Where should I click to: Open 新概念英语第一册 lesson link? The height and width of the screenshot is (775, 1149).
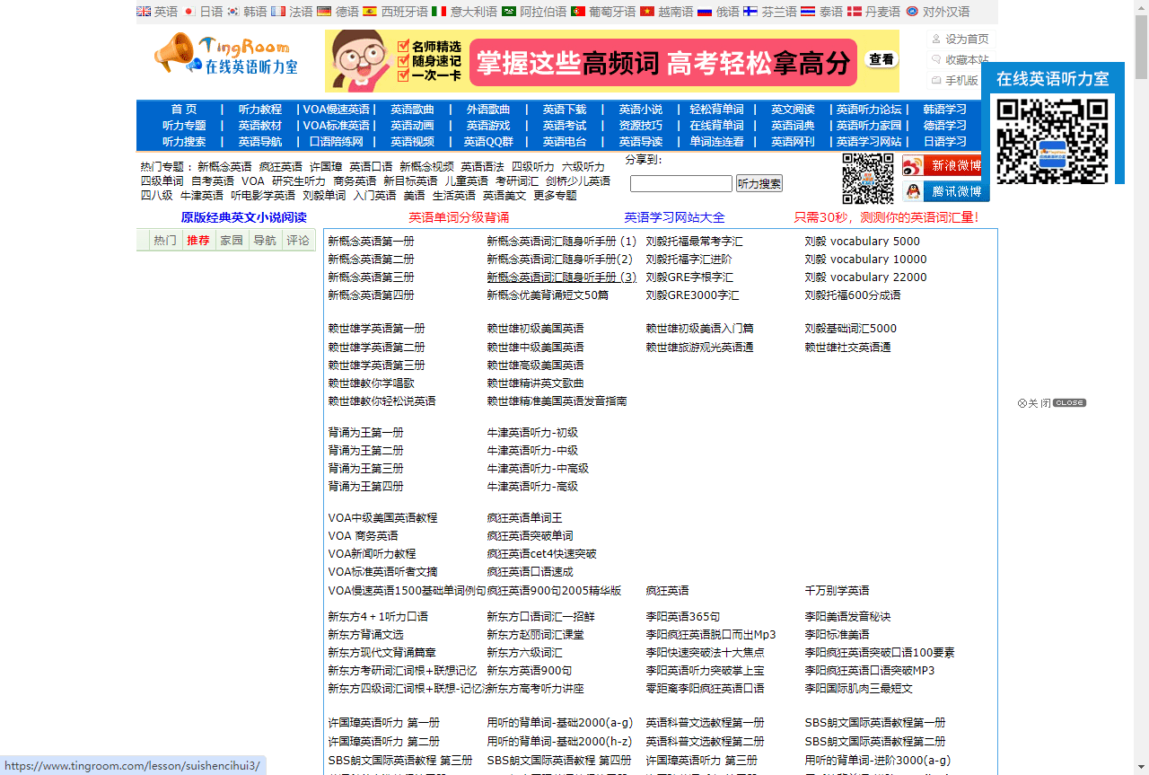[x=370, y=241]
